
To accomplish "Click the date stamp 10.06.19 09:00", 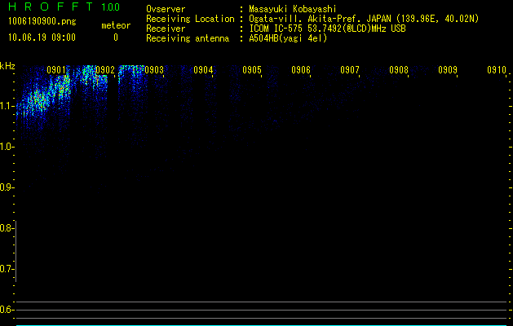I will pos(42,37).
